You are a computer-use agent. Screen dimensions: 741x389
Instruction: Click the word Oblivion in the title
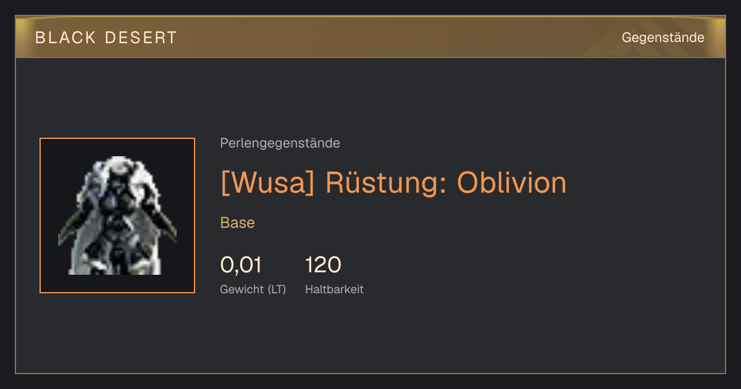pyautogui.click(x=511, y=183)
